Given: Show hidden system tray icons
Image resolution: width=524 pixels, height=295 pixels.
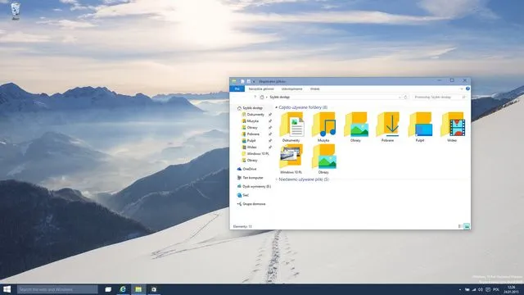Looking at the screenshot, I should pos(460,289).
